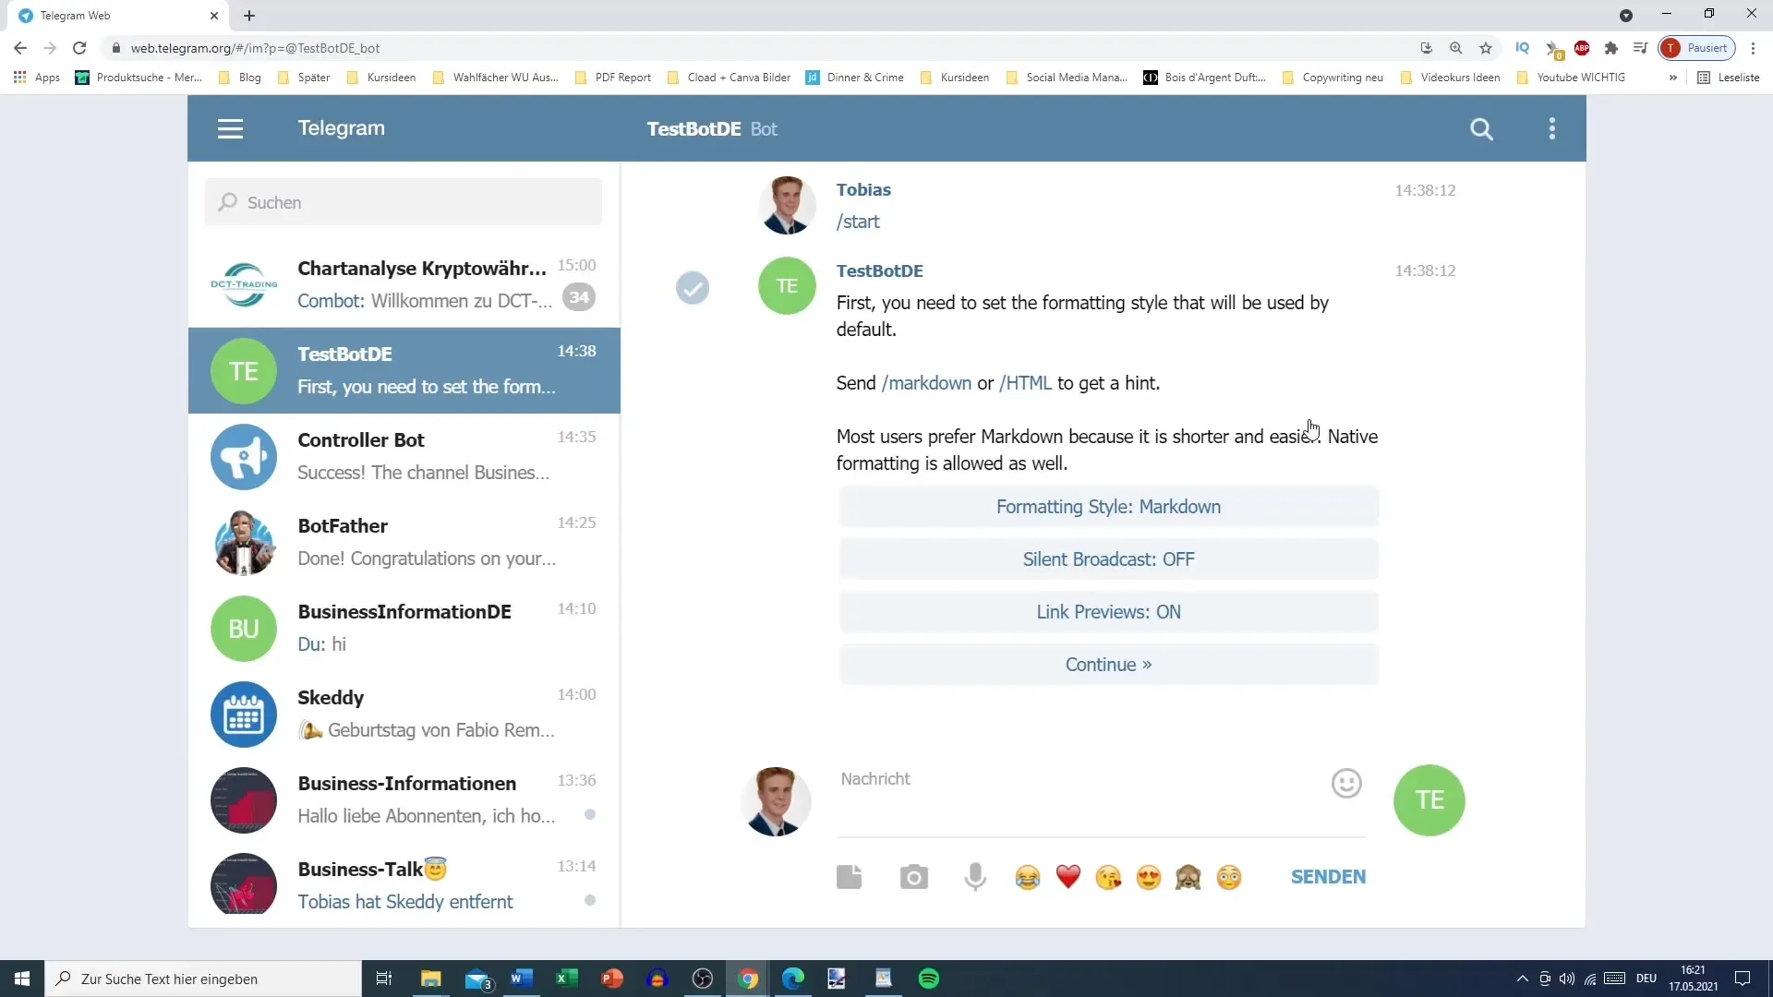Click the TestBotDE green TE message avatar
The height and width of the screenshot is (997, 1773).
pyautogui.click(x=787, y=286)
